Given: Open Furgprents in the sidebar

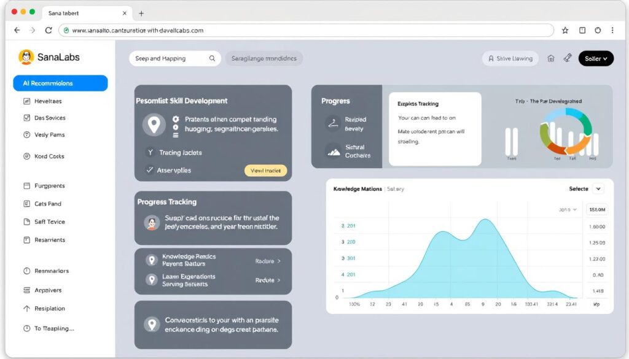Looking at the screenshot, I should tap(49, 185).
